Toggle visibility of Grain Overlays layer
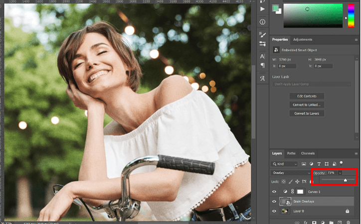This screenshot has height=224, width=361. point(274,201)
